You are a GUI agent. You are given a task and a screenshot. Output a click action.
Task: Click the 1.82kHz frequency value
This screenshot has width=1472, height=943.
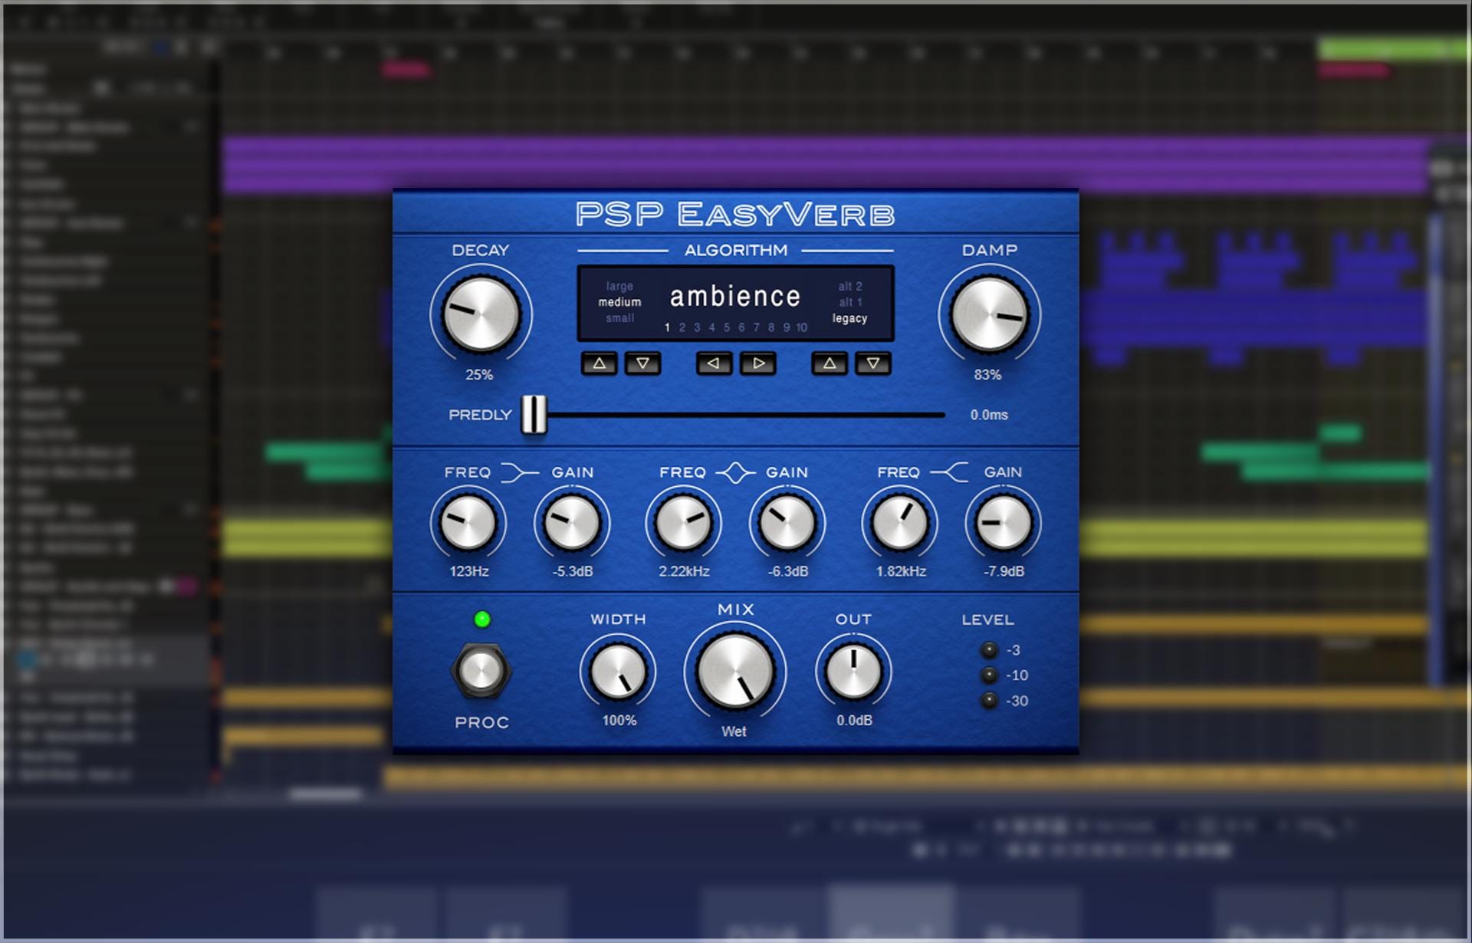pyautogui.click(x=901, y=571)
